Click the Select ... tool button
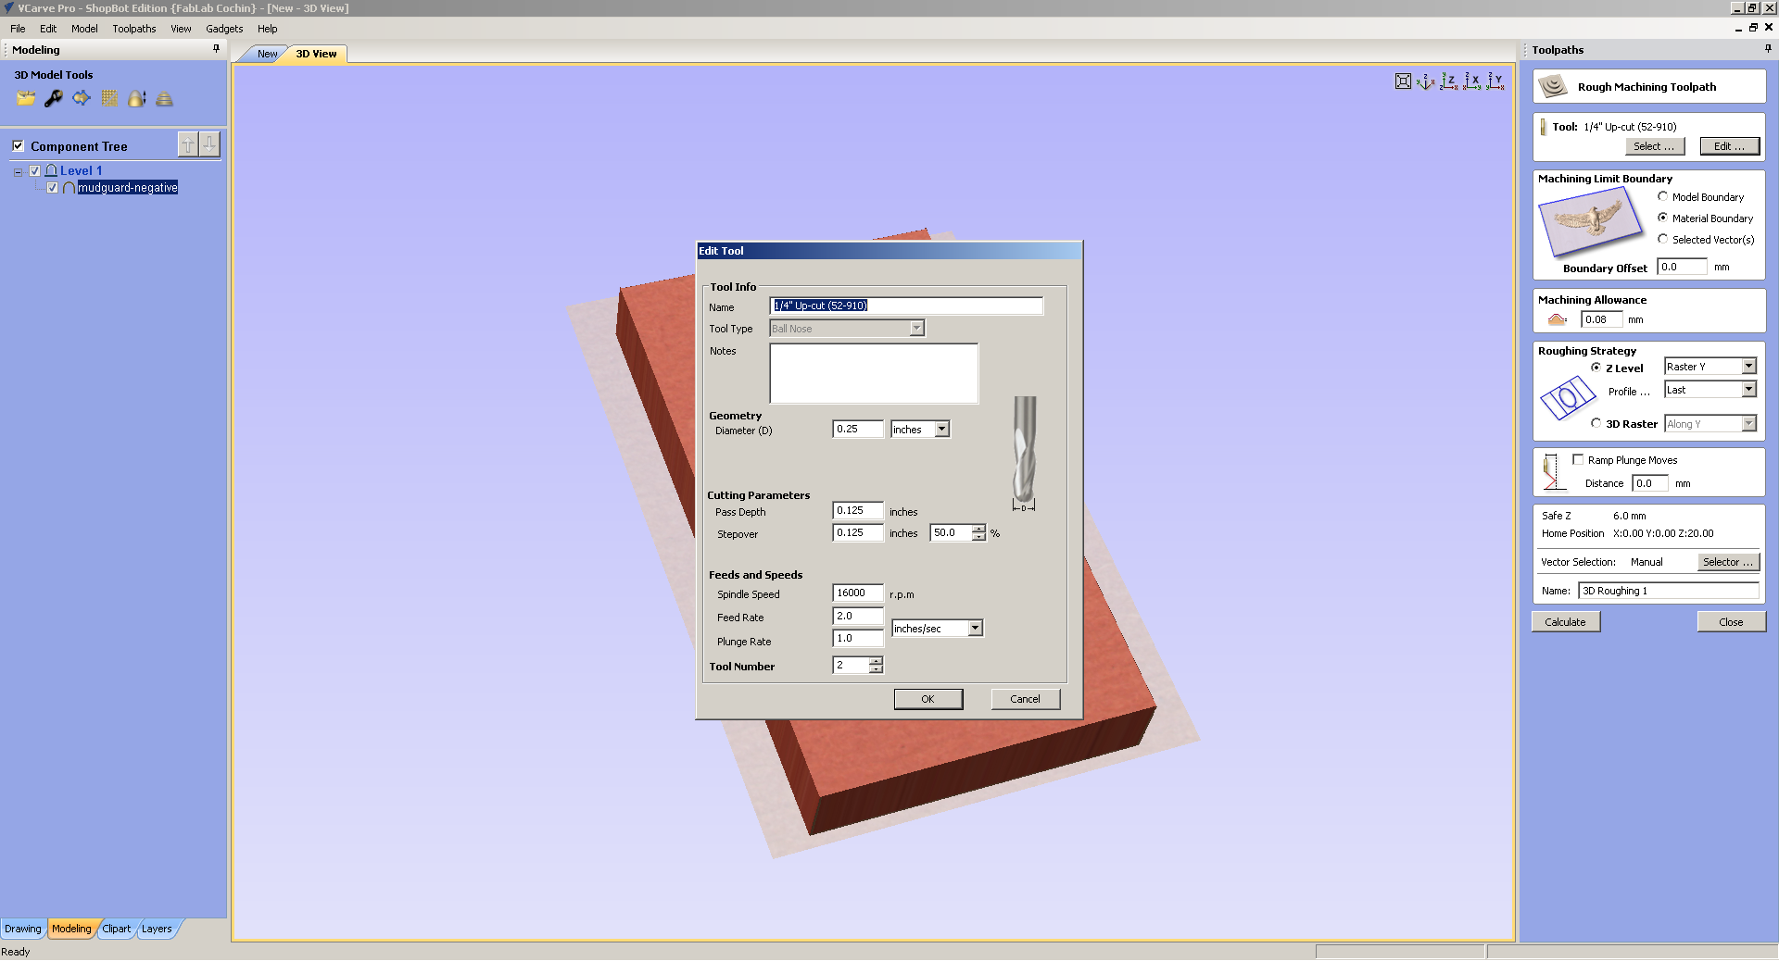This screenshot has width=1779, height=961. pos(1654,146)
